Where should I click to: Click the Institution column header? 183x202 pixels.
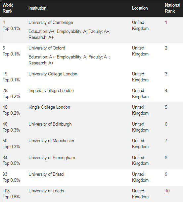click(x=37, y=8)
